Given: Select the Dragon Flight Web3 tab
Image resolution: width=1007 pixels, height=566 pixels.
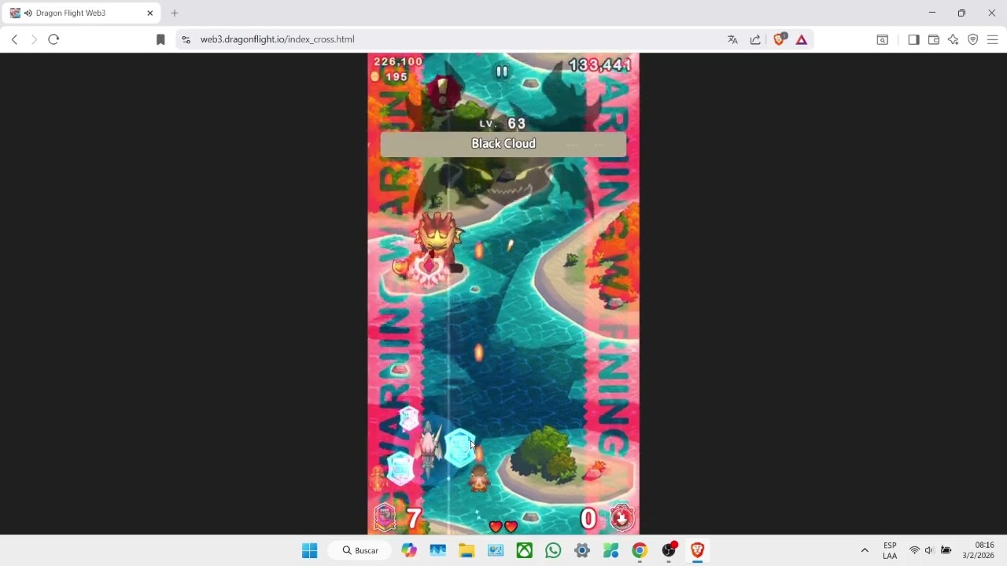Looking at the screenshot, I should pyautogui.click(x=83, y=13).
